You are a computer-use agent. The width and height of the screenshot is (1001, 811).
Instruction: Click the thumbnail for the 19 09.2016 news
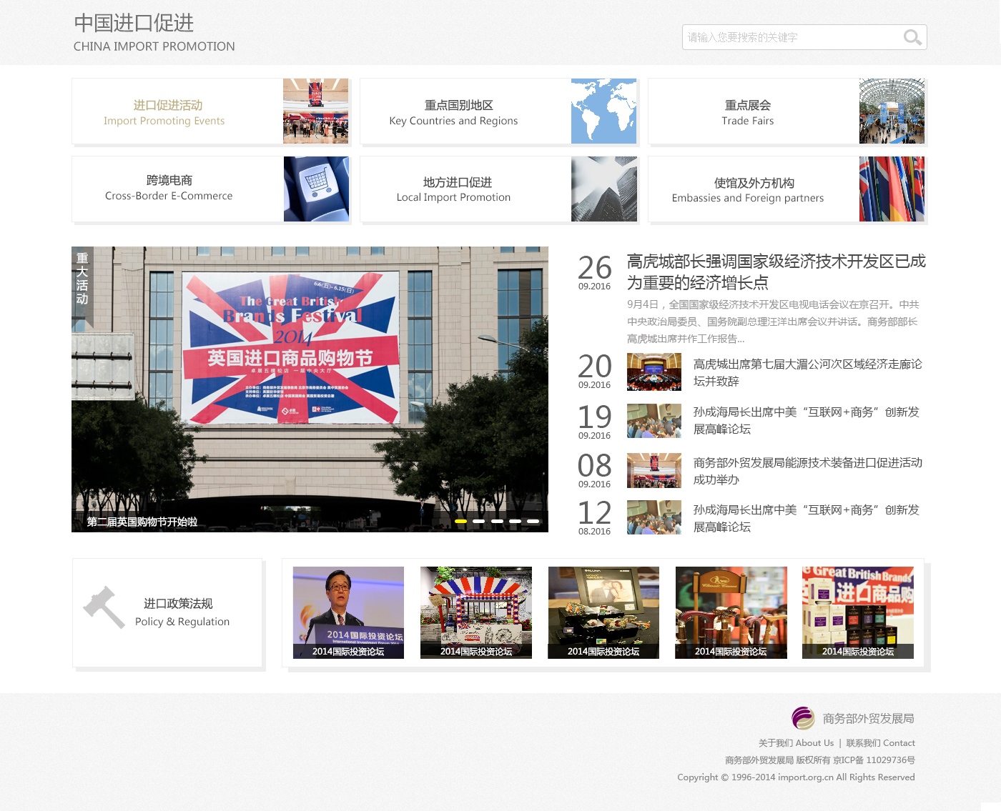pyautogui.click(x=654, y=421)
